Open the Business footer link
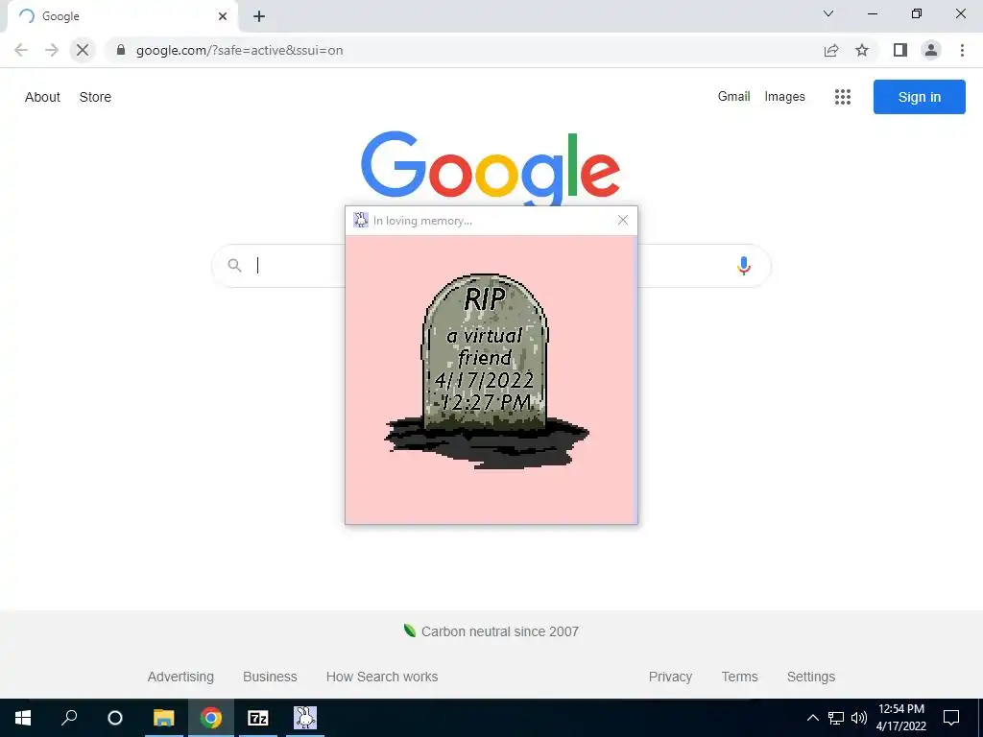The width and height of the screenshot is (983, 737). point(270,677)
